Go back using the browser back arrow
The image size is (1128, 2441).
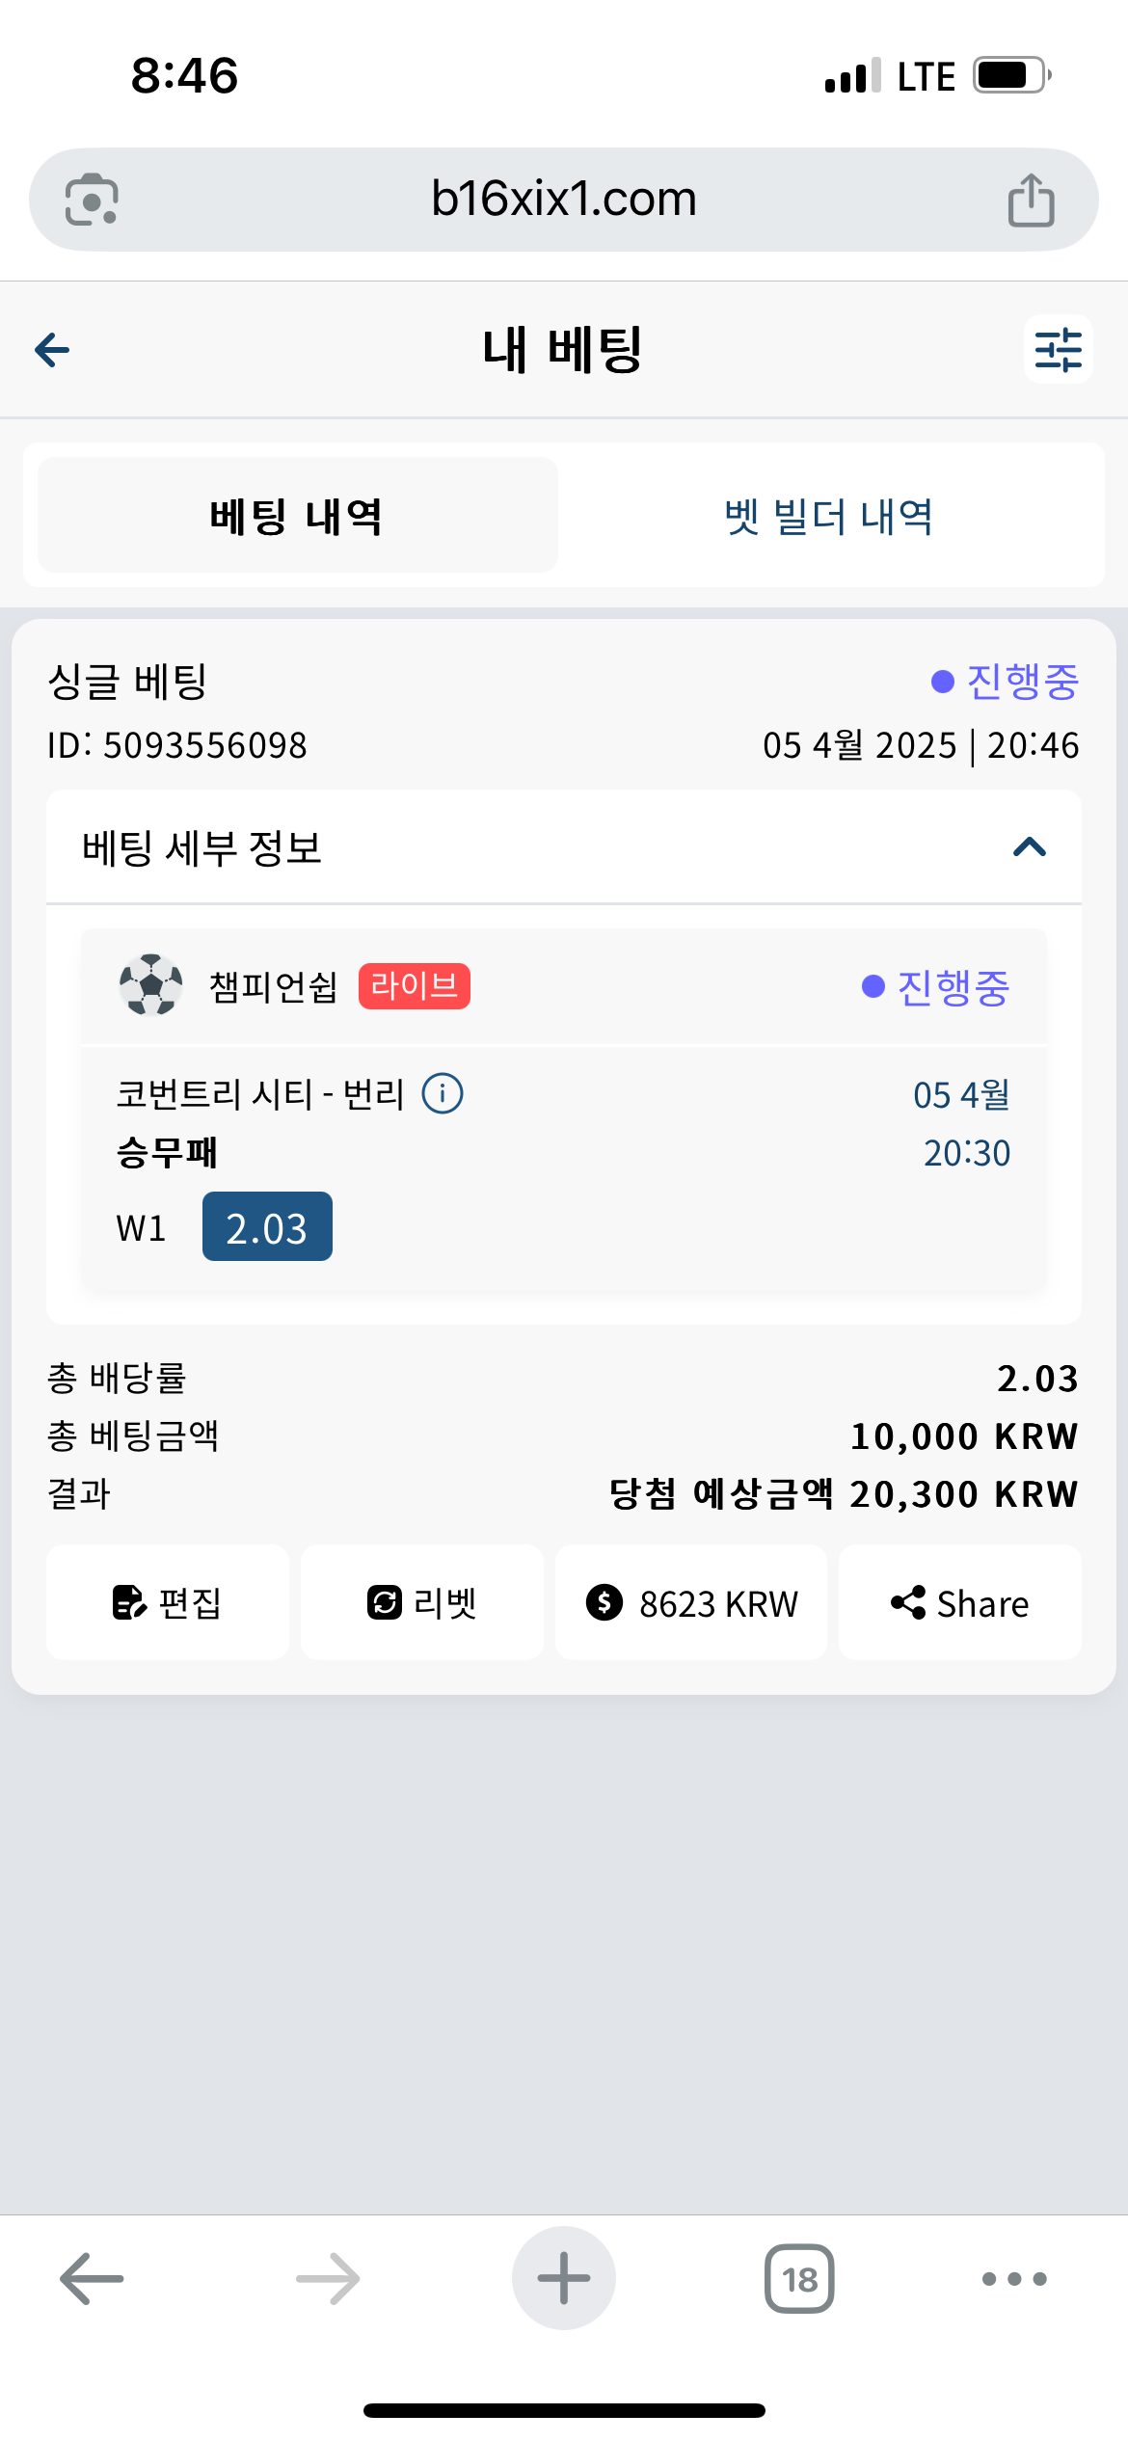pyautogui.click(x=92, y=2279)
